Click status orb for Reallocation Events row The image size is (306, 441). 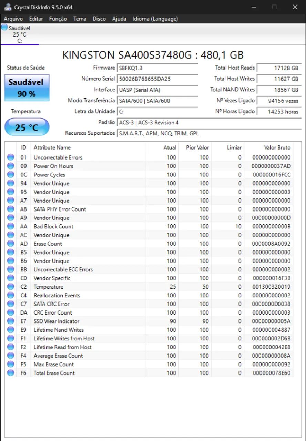11,295
